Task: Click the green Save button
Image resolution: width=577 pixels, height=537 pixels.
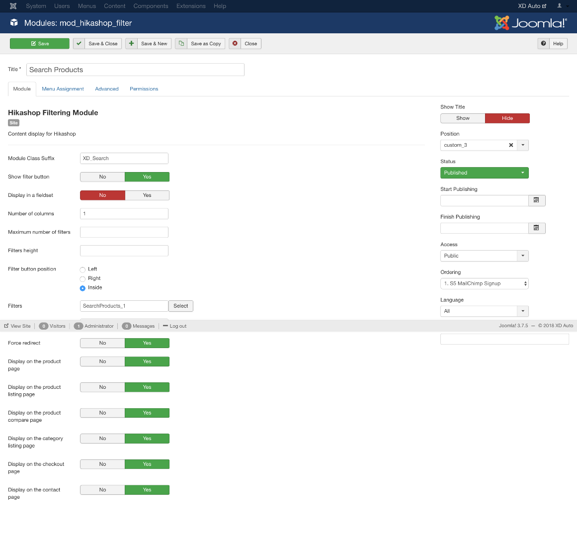Action: 40,44
